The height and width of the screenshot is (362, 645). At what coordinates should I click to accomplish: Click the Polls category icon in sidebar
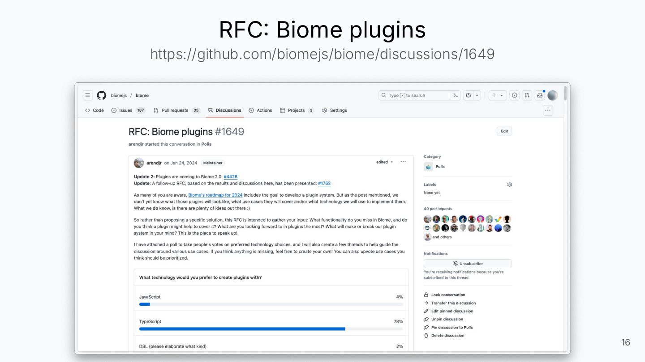coord(428,167)
